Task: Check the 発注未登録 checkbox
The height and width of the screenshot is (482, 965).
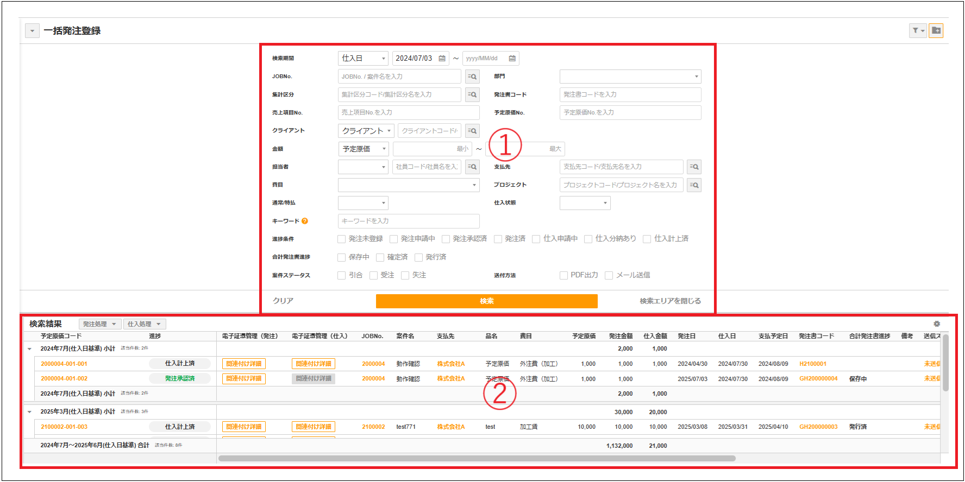Action: (342, 239)
